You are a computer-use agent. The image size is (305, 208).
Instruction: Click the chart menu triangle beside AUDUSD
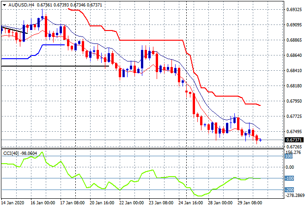click(x=4, y=5)
